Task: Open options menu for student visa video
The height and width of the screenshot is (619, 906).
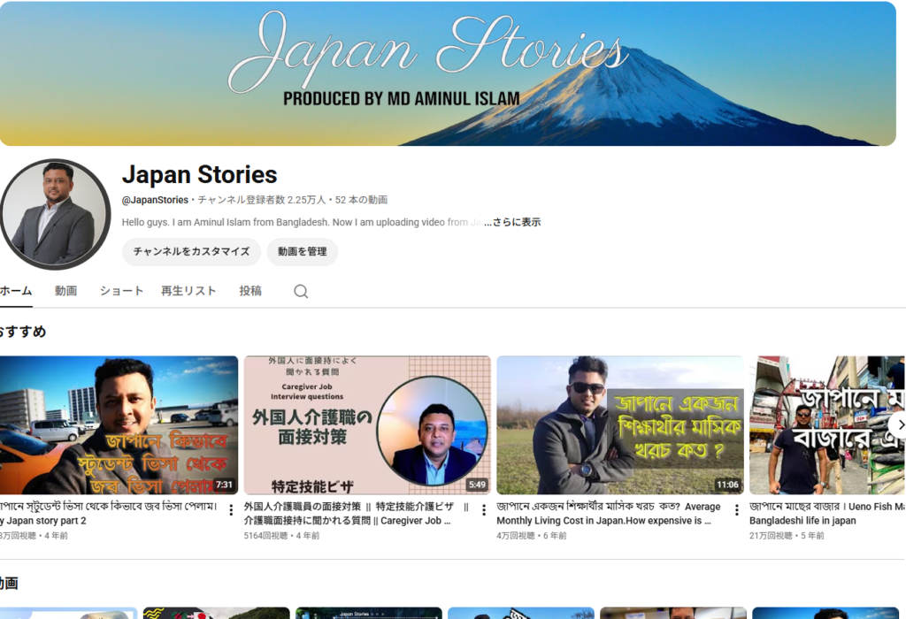Action: click(231, 510)
